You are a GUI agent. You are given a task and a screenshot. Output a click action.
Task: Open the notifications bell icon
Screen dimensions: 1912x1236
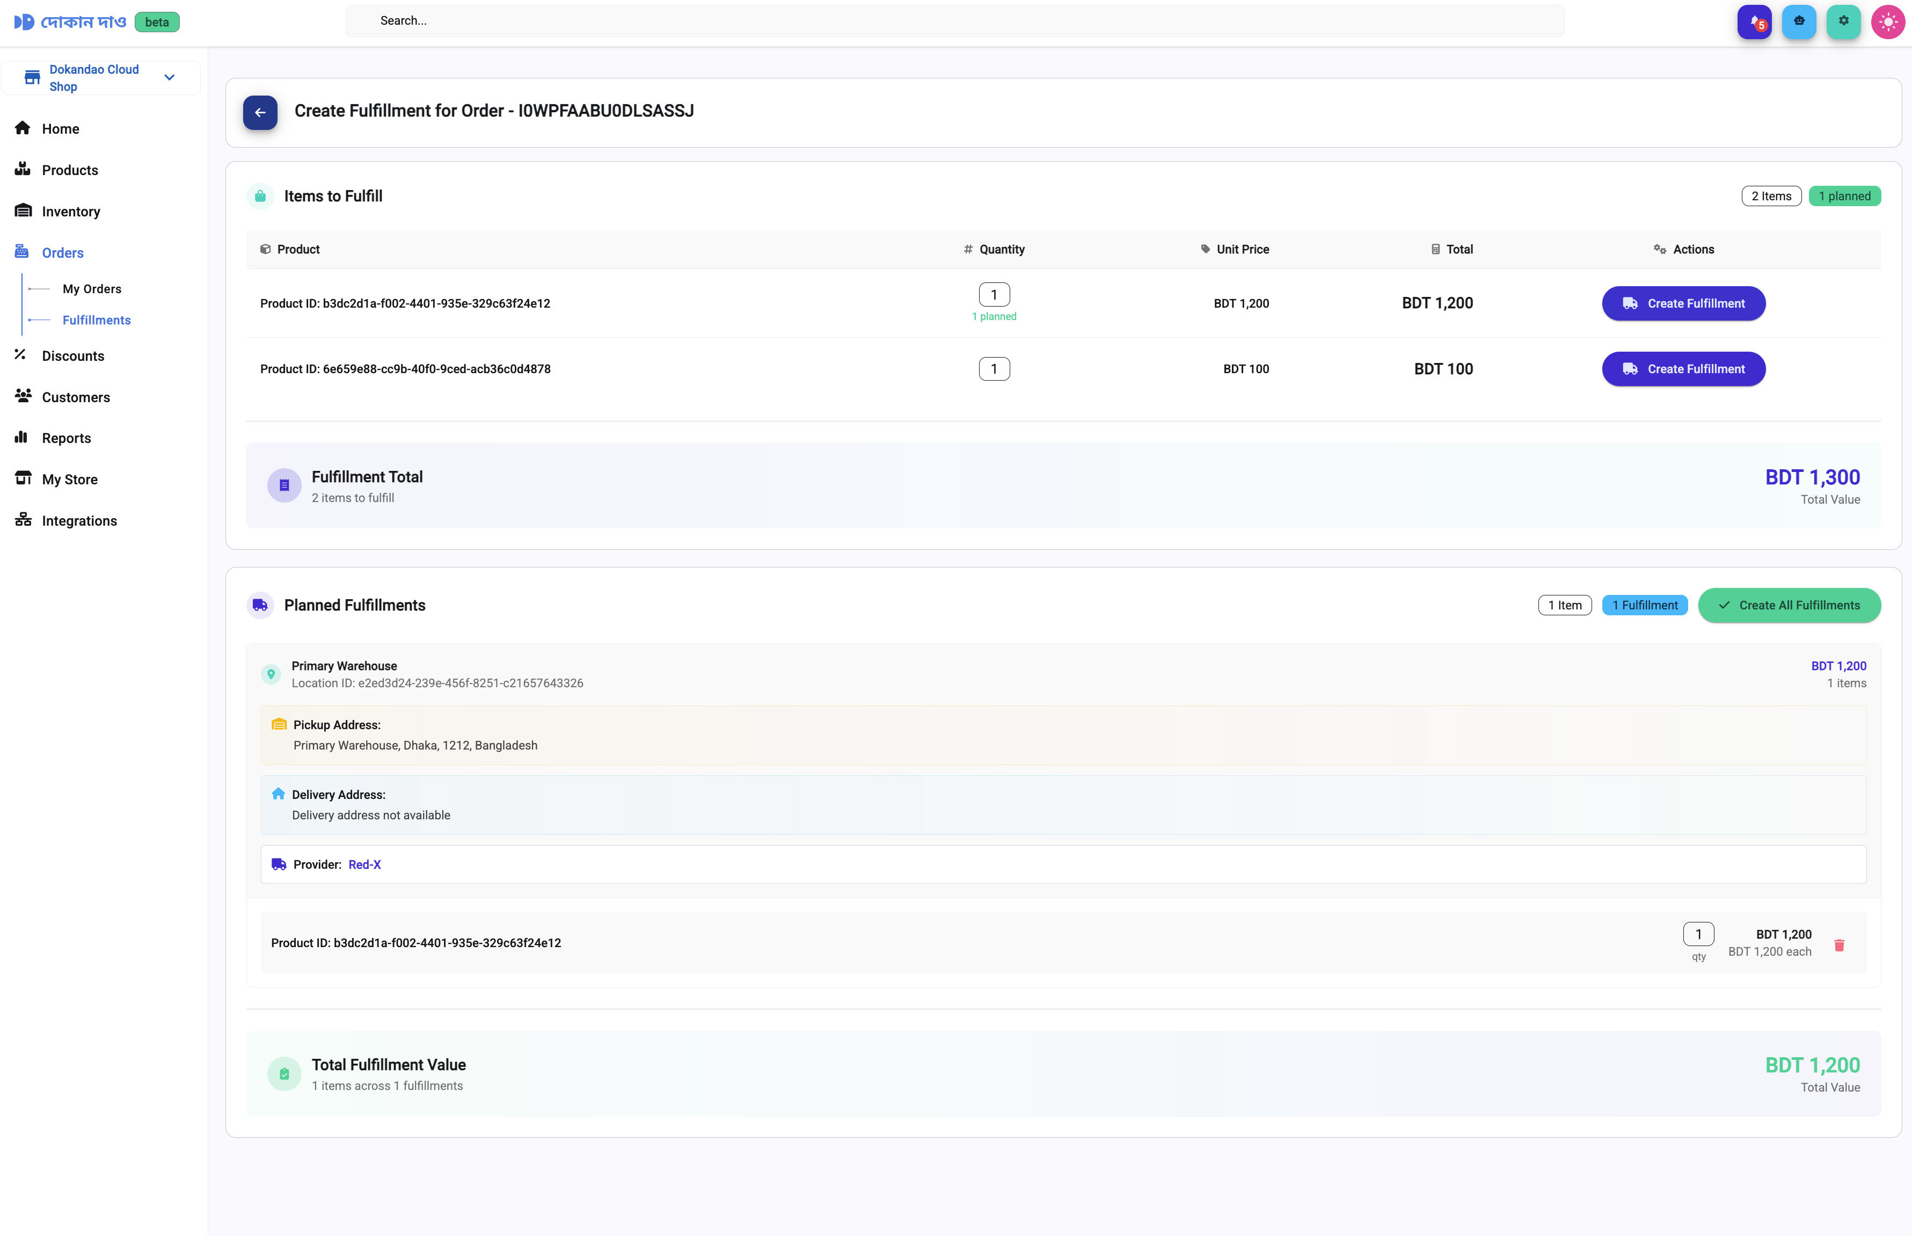[x=1754, y=21]
